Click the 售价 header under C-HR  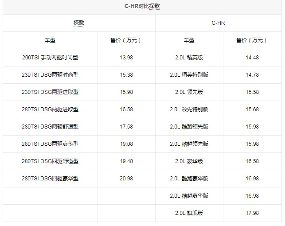pos(251,40)
